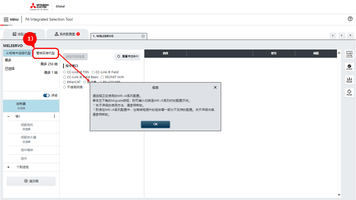Open the 轴1 three-dot options menu

(x=55, y=116)
